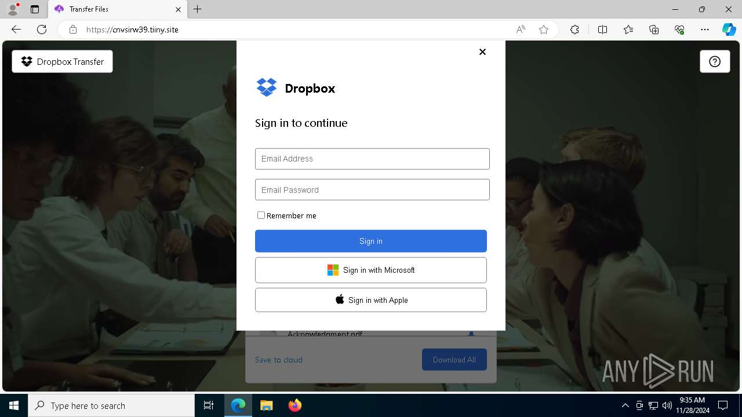
Task: Click the address bar URL
Action: pyautogui.click(x=132, y=30)
